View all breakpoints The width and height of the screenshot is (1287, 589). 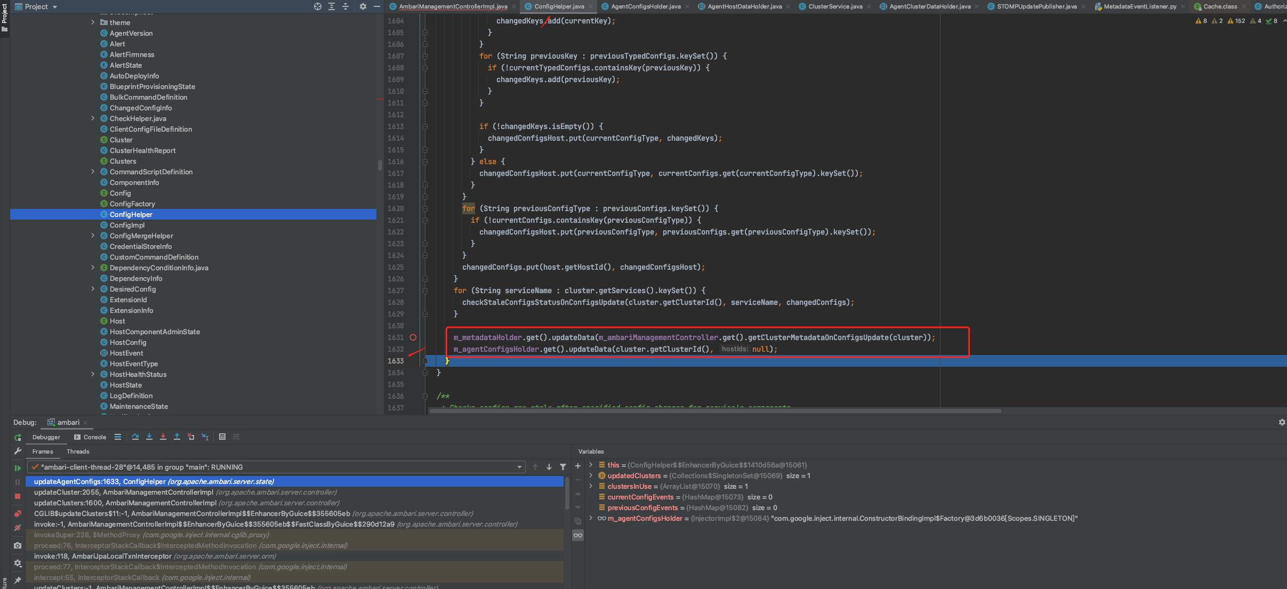[x=18, y=514]
